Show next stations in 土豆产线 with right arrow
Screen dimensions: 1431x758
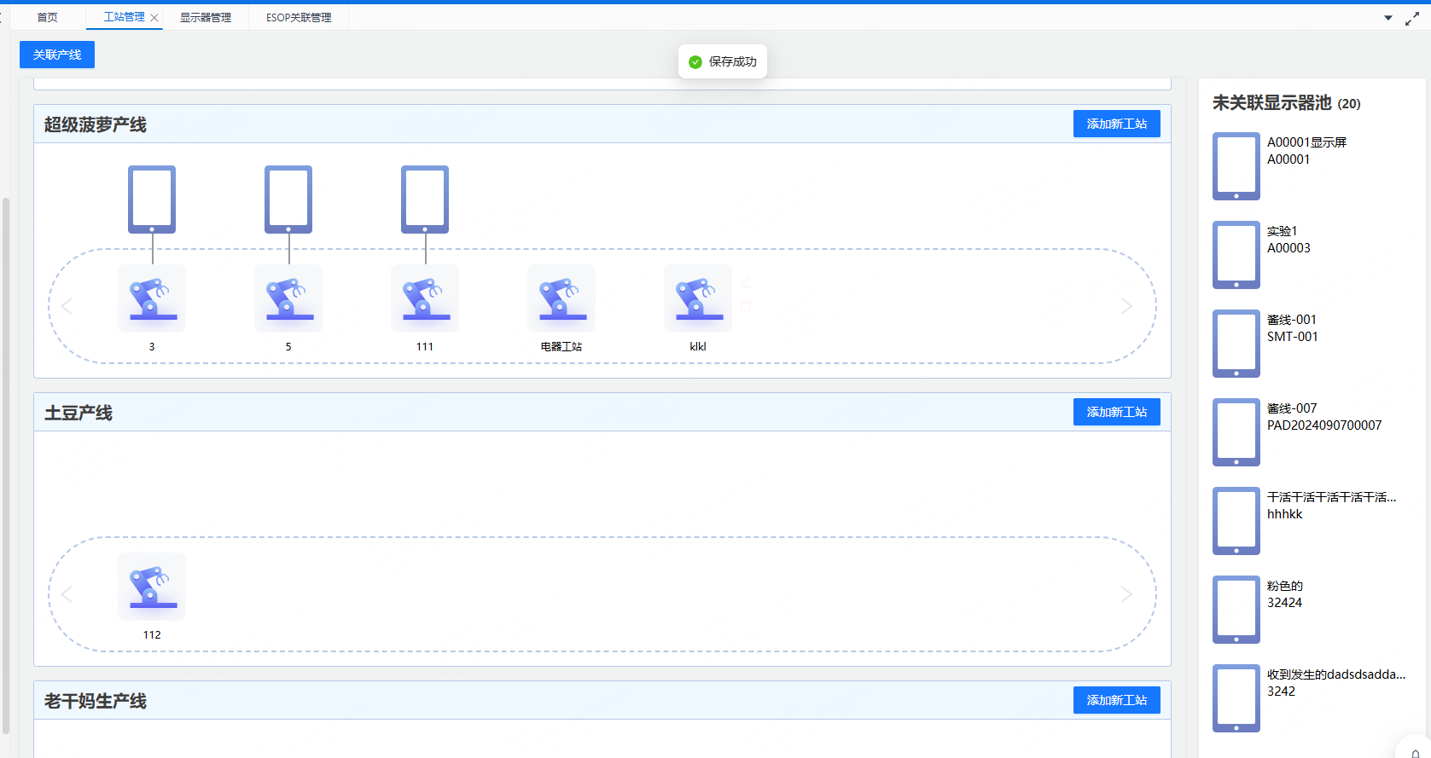(1126, 594)
